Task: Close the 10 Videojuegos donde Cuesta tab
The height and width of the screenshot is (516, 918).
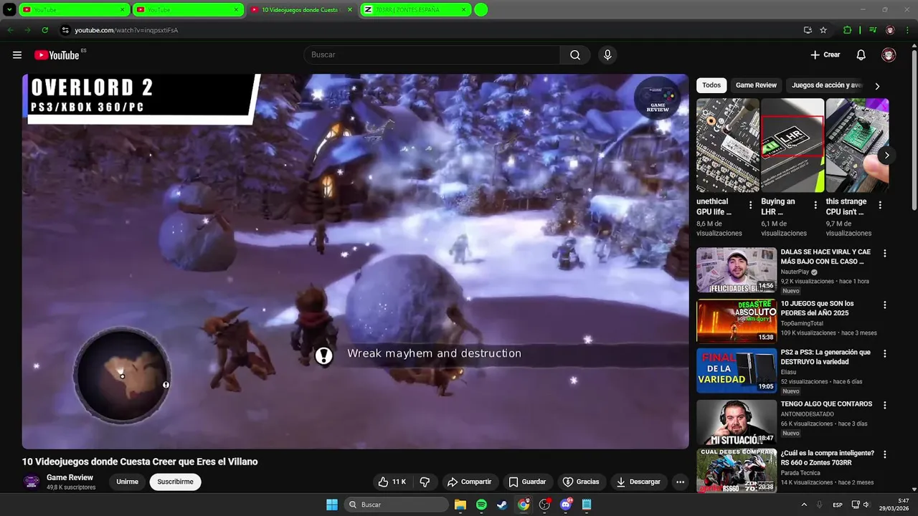Action: [x=350, y=10]
